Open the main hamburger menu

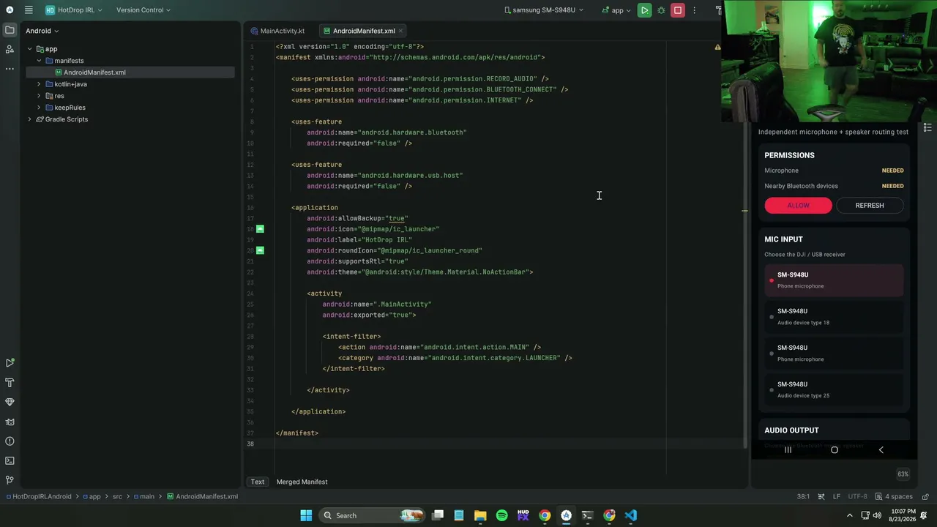pyautogui.click(x=29, y=10)
